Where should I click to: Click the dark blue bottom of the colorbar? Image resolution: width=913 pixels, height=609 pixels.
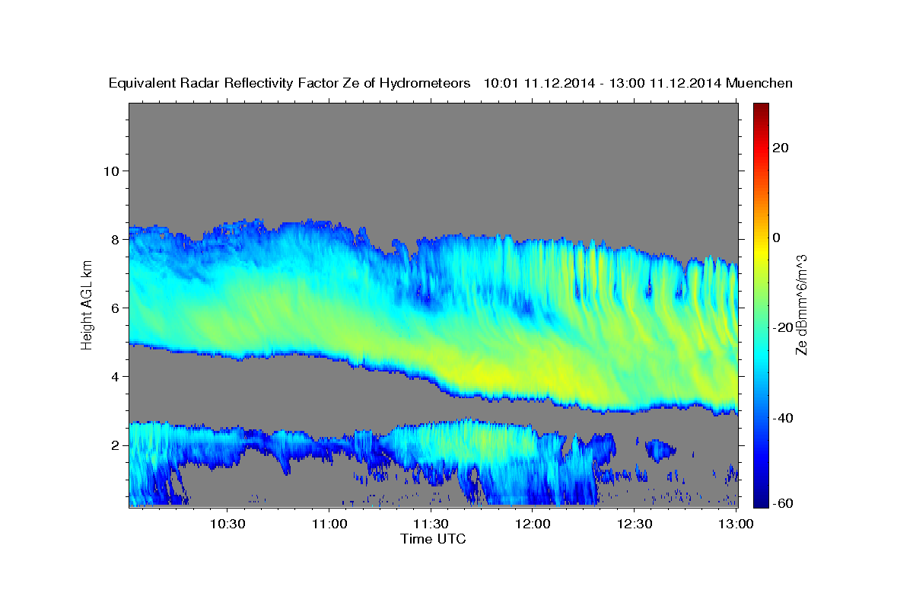point(762,500)
